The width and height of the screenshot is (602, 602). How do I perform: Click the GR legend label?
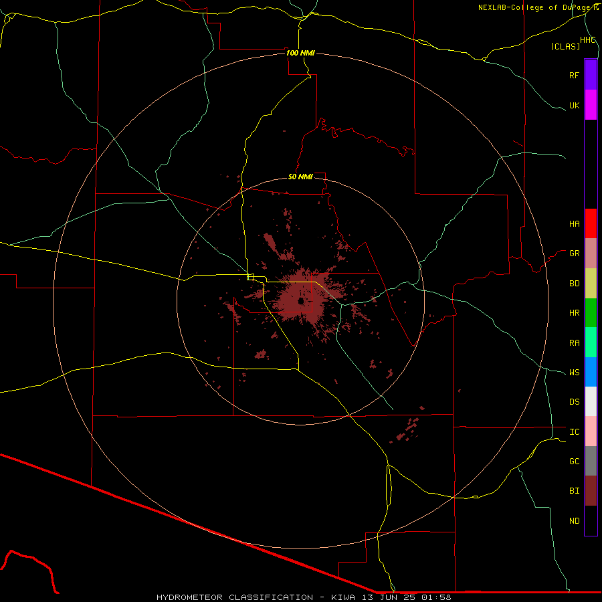tap(574, 254)
